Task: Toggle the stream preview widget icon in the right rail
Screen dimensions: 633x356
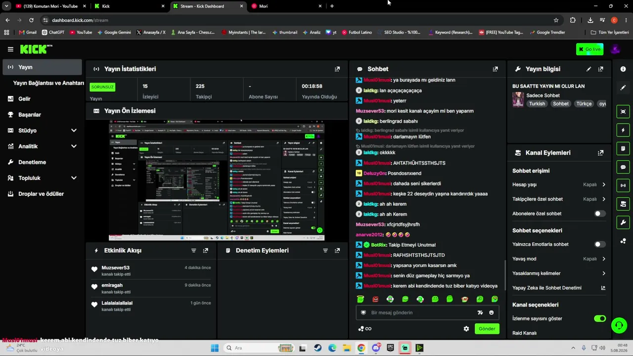Action: pos(623,112)
